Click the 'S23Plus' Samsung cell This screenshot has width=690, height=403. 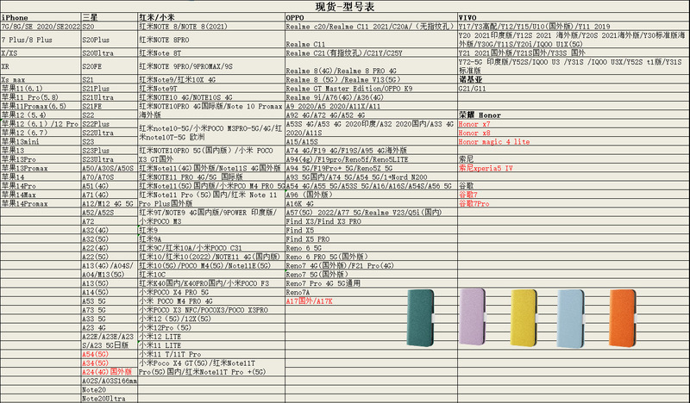pyautogui.click(x=110, y=151)
